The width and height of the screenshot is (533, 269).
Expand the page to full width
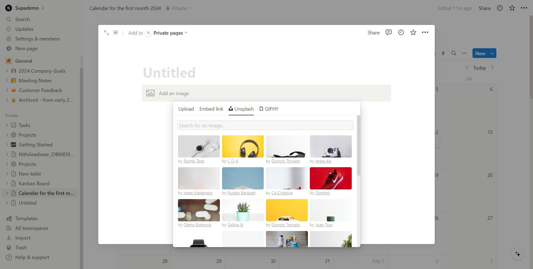(x=107, y=32)
